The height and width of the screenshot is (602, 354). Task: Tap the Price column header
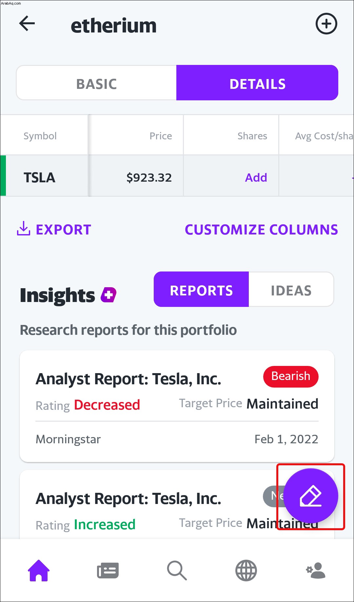pyautogui.click(x=161, y=136)
